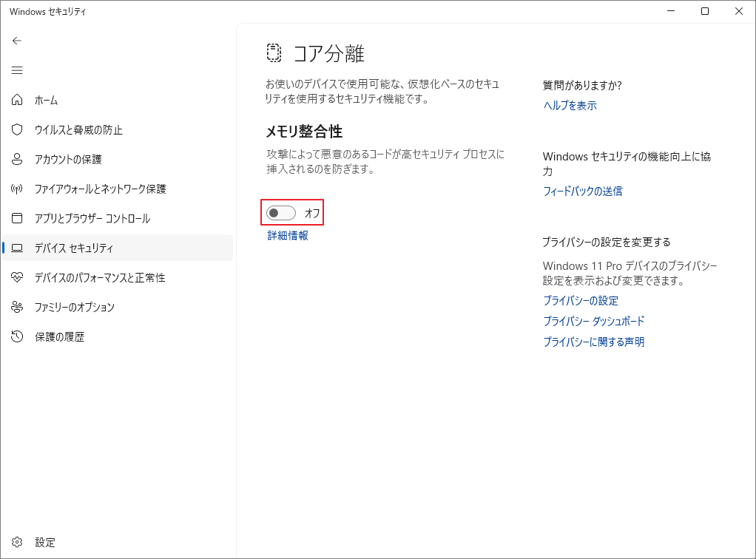ウイルスと脅威の防止のシールドアイコンをクリック
The width and height of the screenshot is (756, 559).
pos(17,129)
